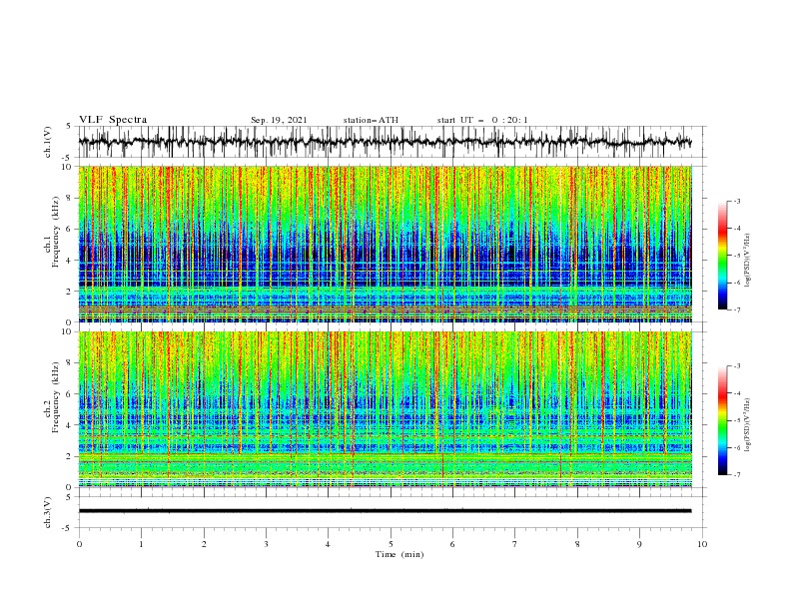The image size is (791, 611).
Task: Click time axis tick label '7'
Action: (x=515, y=544)
